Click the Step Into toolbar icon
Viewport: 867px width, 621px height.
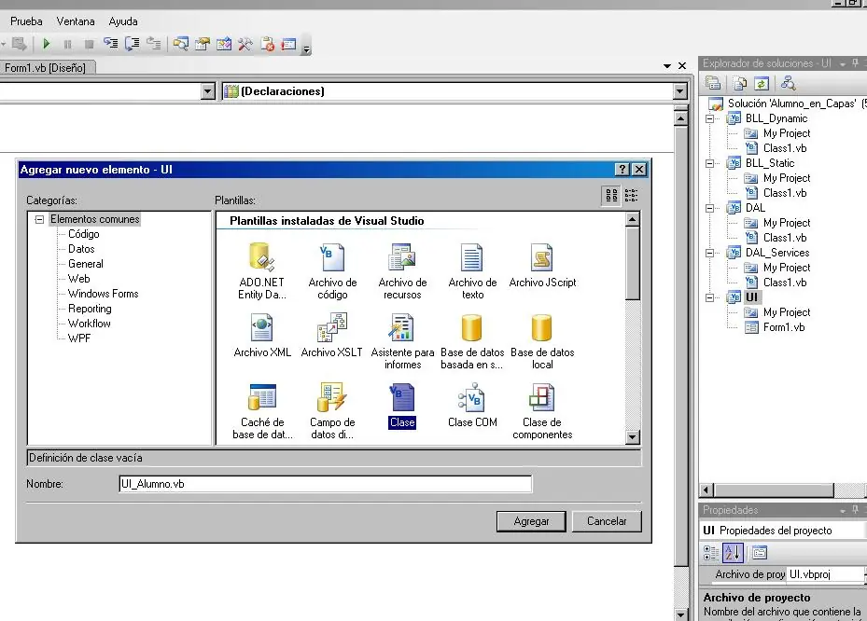(x=110, y=44)
